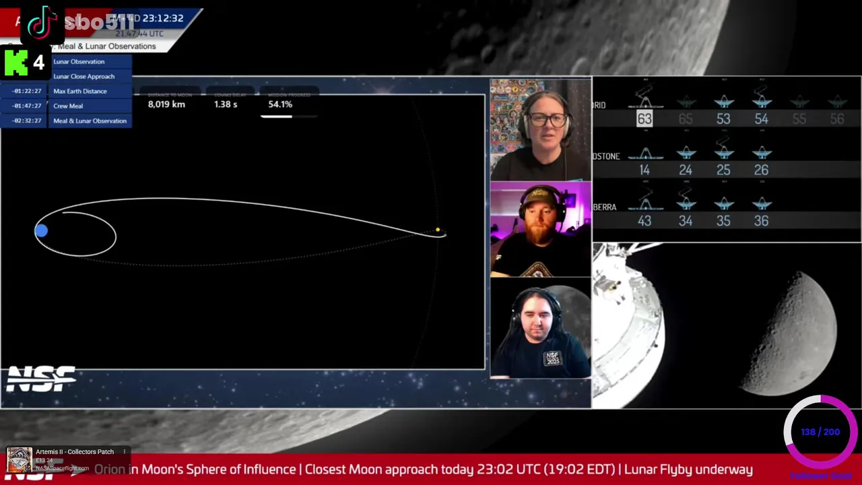Click the -01:47:27 countdown value
The image size is (862, 485).
coord(26,106)
